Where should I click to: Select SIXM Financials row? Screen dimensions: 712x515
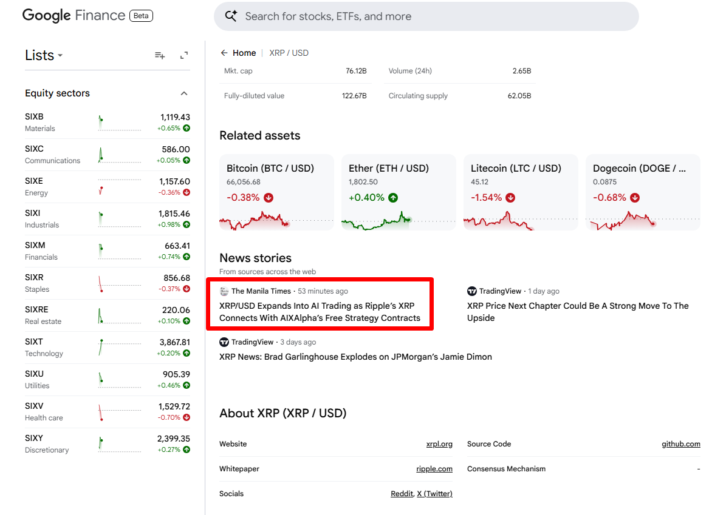point(108,251)
